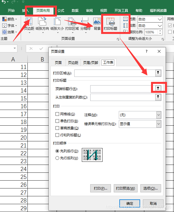Enable the 行和列标题 checkbox

point(57,135)
